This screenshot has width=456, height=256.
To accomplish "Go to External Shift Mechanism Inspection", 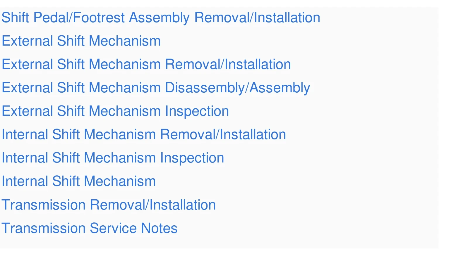I will pos(115,111).
